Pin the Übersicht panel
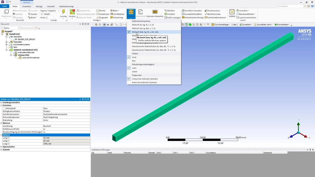Viewport: 315px width, 177px height. click(83, 24)
